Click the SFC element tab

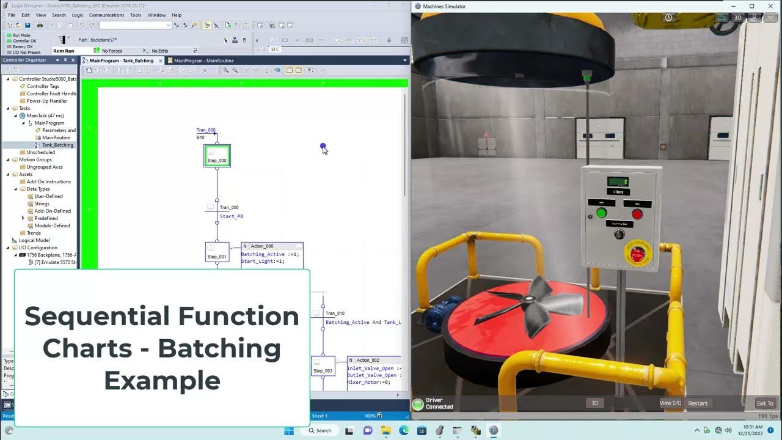[275, 50]
